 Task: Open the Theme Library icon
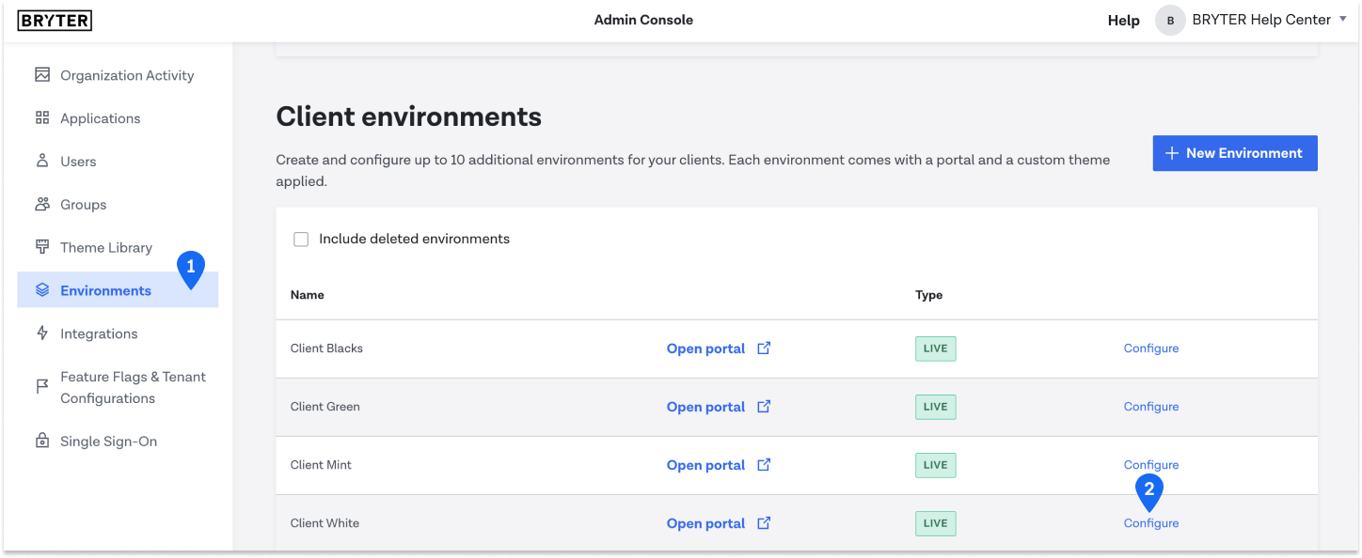[x=41, y=247]
